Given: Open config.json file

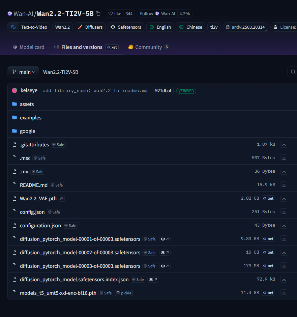Looking at the screenshot, I should click(32, 212).
